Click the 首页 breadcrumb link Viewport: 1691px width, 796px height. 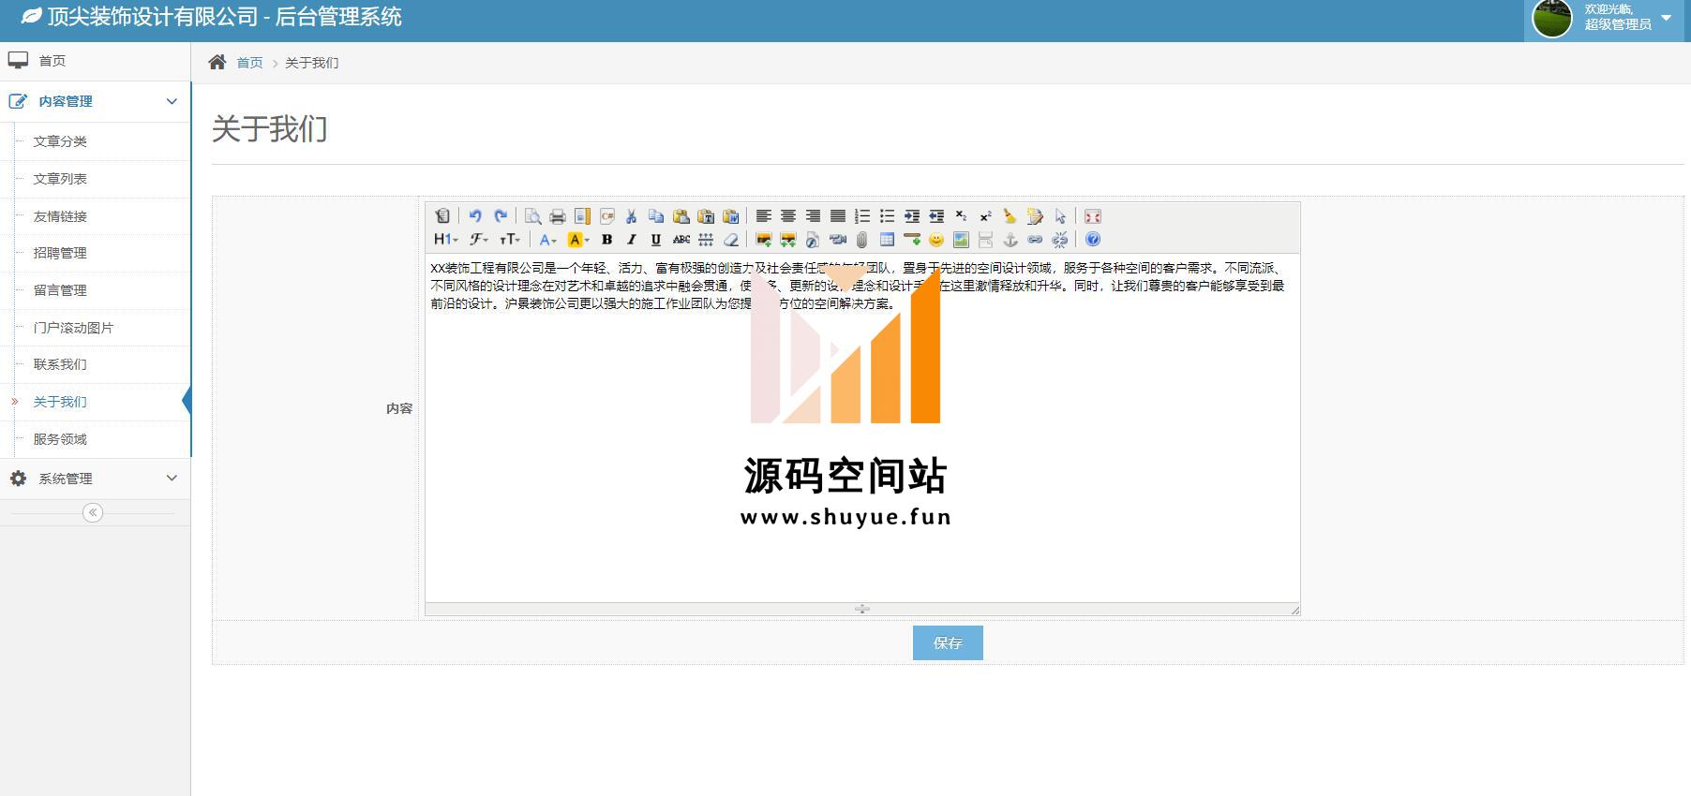[x=249, y=63]
